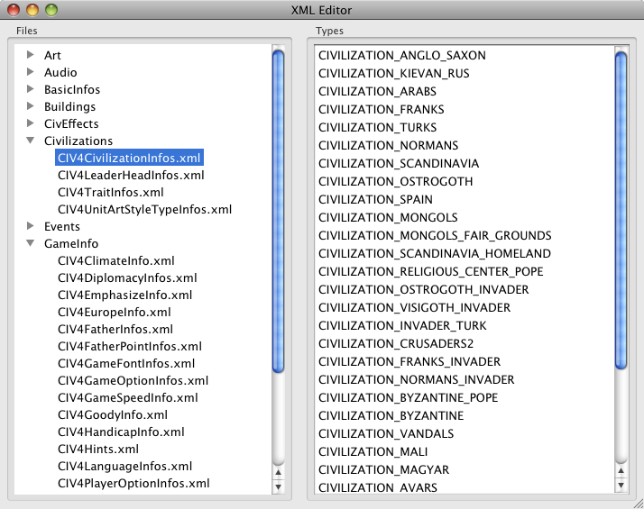
Task: Select the Buildings tree label
Action: (69, 106)
